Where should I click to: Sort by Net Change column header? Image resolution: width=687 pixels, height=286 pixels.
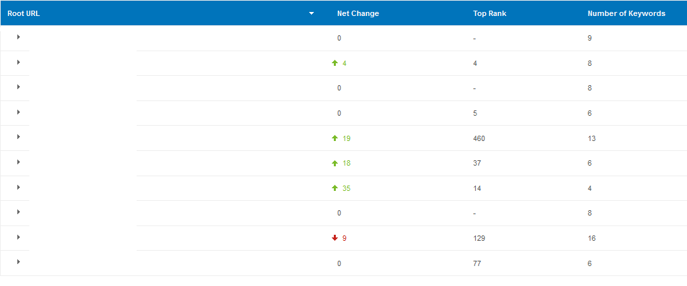click(x=358, y=13)
